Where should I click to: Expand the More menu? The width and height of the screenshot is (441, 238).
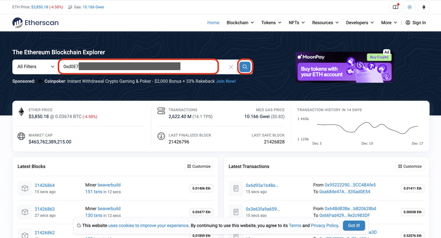389,22
